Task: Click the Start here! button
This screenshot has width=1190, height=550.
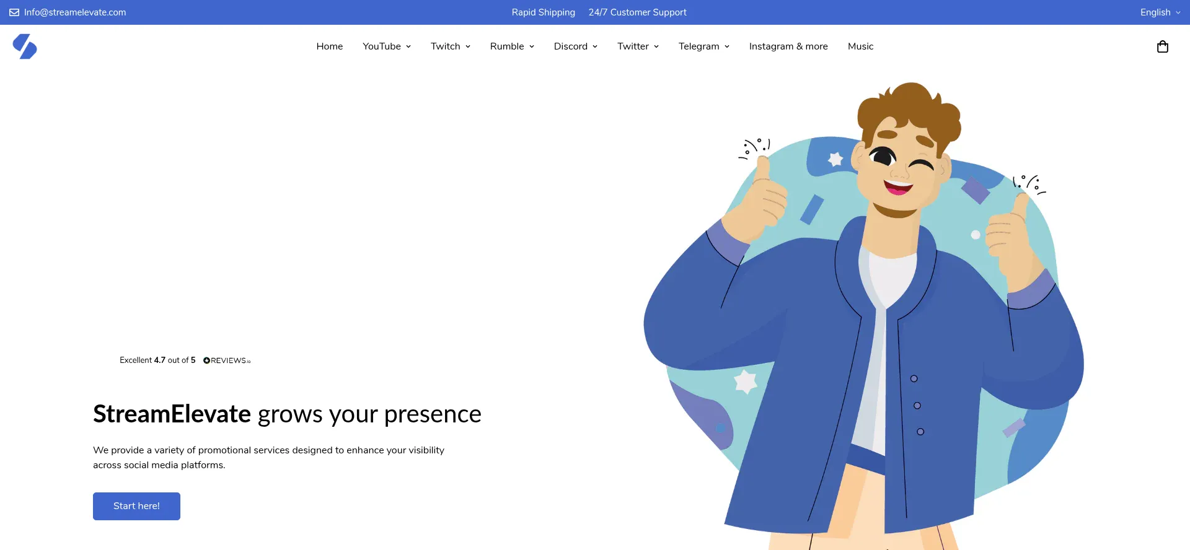Action: pyautogui.click(x=136, y=506)
